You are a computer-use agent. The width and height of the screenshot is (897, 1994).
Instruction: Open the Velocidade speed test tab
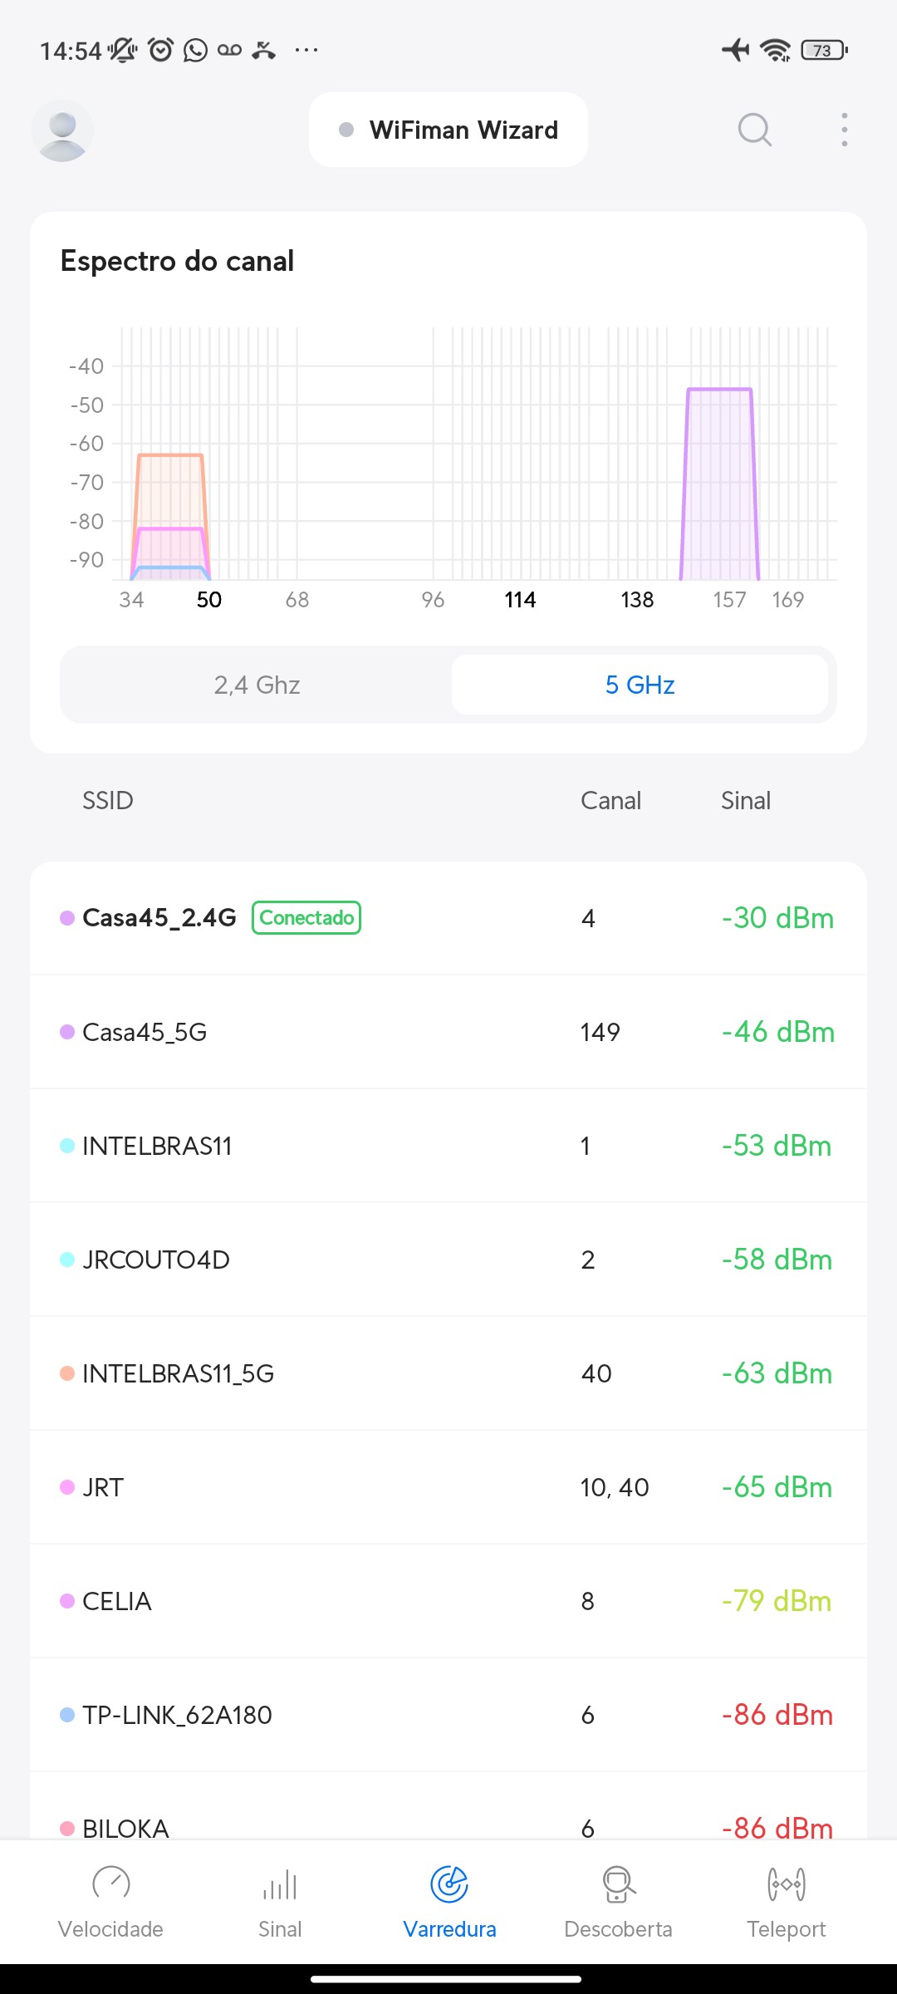click(x=110, y=1899)
